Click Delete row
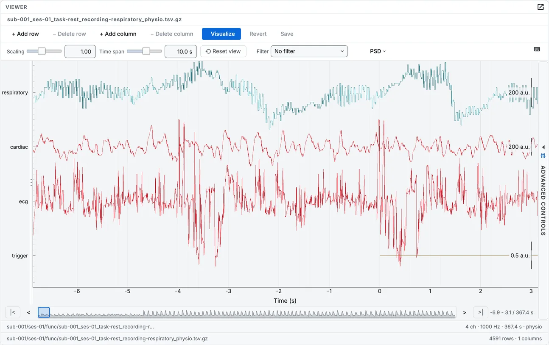This screenshot has height=345, width=549. pyautogui.click(x=69, y=34)
